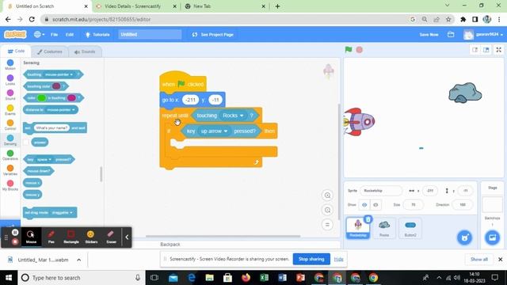
Task: Open the Variables blocks category
Action: click(10, 170)
